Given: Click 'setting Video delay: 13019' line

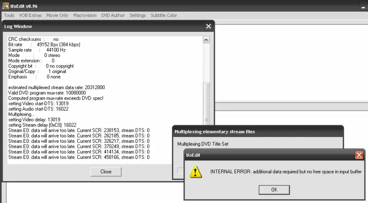Looking at the screenshot, I should tap(34, 120).
